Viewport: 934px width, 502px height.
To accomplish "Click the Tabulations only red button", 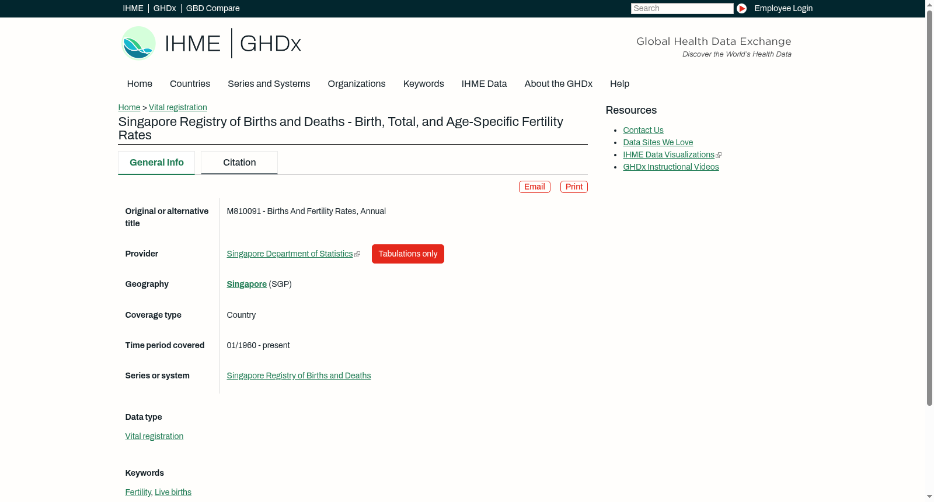I will [408, 254].
